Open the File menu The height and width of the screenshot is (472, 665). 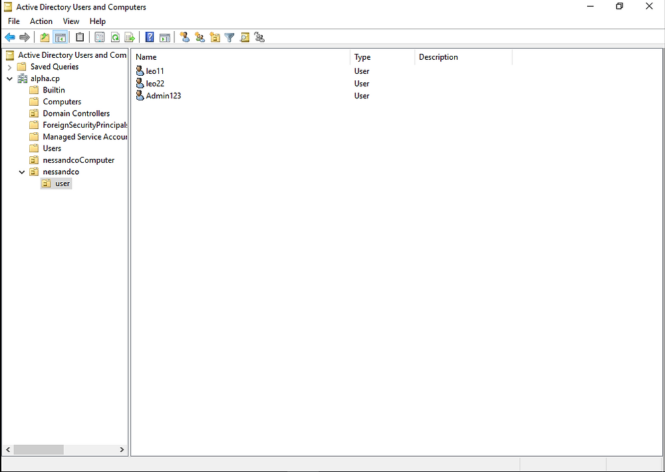13,21
